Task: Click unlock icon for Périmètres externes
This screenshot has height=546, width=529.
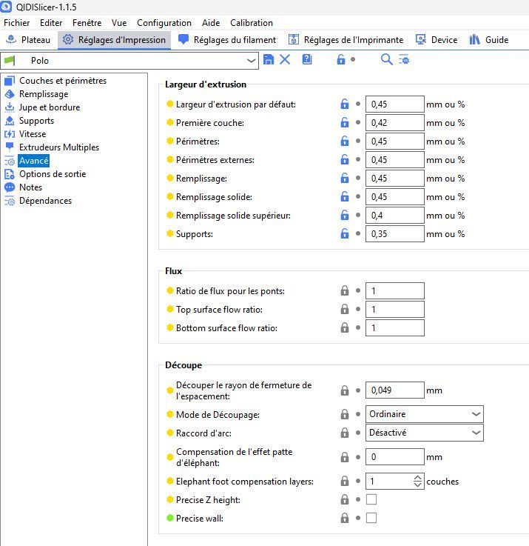Action: click(344, 159)
